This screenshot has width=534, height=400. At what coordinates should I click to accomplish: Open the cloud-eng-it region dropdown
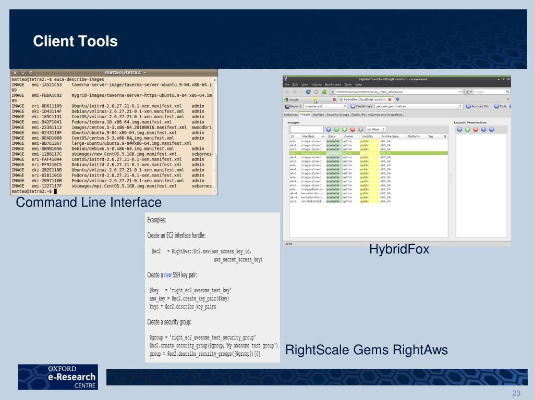pos(325,106)
